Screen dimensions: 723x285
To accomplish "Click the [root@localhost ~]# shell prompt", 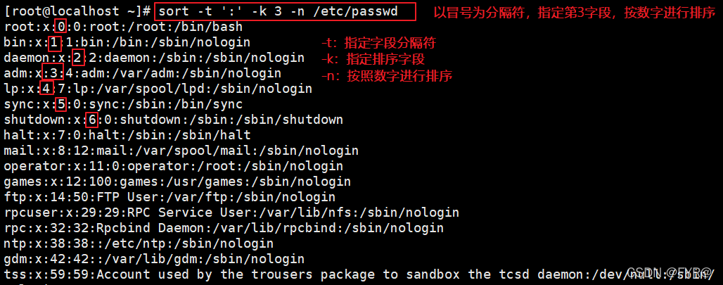I will point(77,11).
